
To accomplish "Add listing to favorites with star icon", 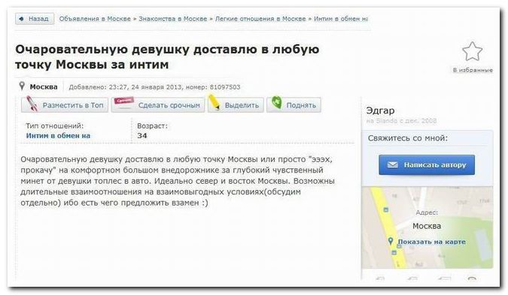I will (472, 52).
